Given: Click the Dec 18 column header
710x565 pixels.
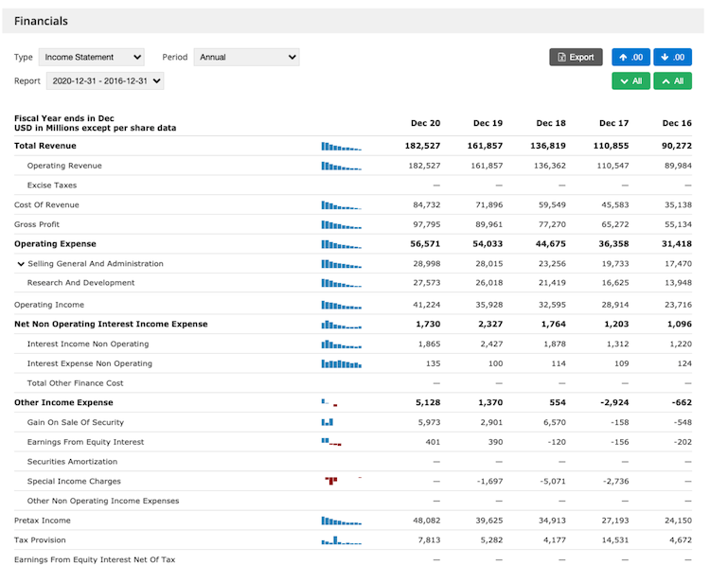Looking at the screenshot, I should [551, 123].
